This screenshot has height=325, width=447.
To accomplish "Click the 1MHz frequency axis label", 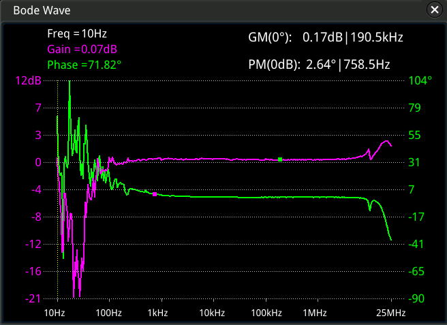I will click(315, 313).
